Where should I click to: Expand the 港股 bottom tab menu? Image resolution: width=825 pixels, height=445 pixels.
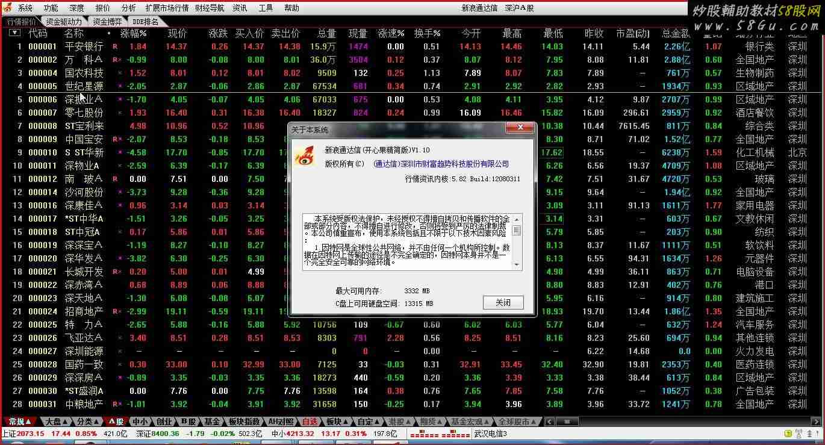(x=399, y=422)
